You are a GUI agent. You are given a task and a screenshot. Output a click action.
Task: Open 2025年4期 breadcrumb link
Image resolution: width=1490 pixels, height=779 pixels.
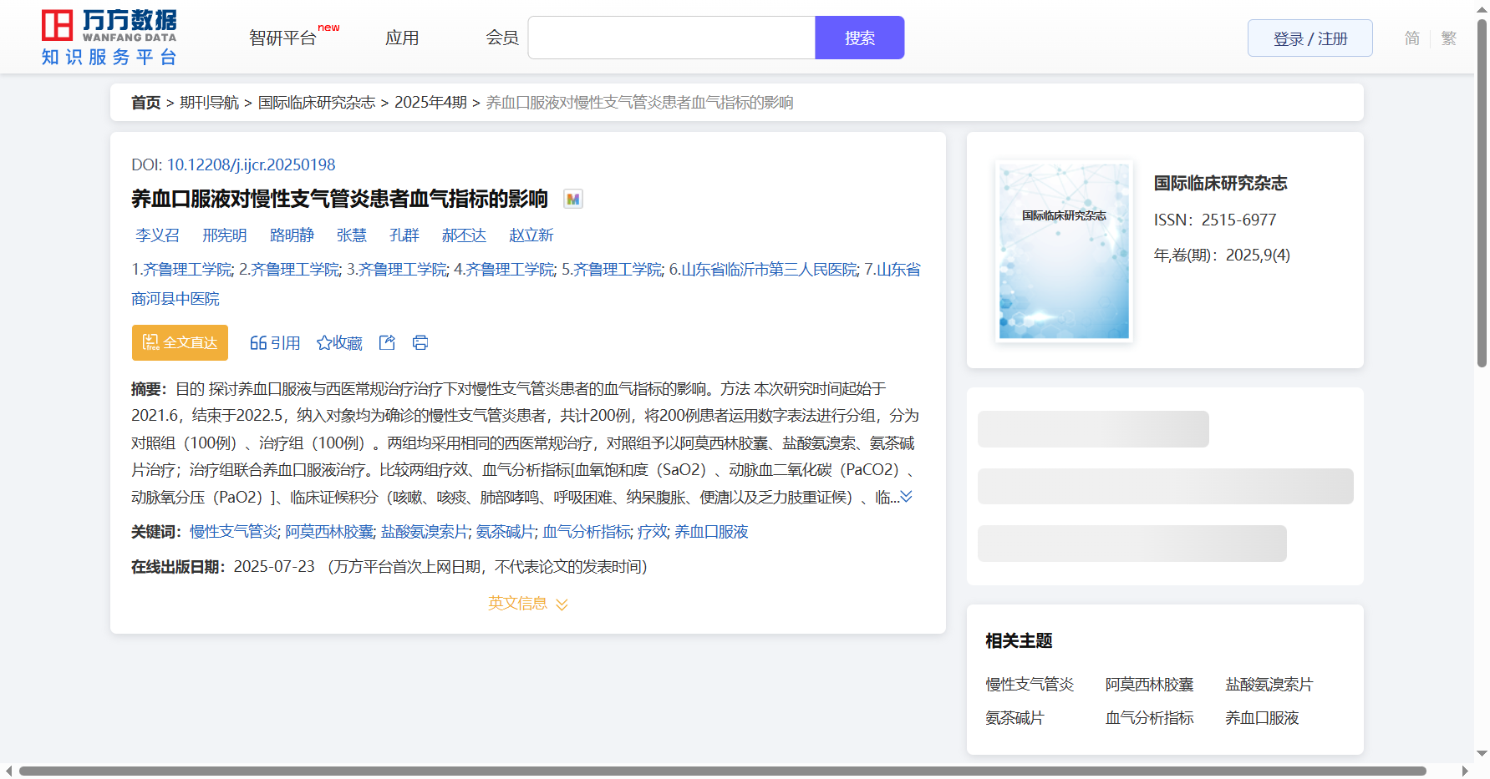click(x=430, y=103)
